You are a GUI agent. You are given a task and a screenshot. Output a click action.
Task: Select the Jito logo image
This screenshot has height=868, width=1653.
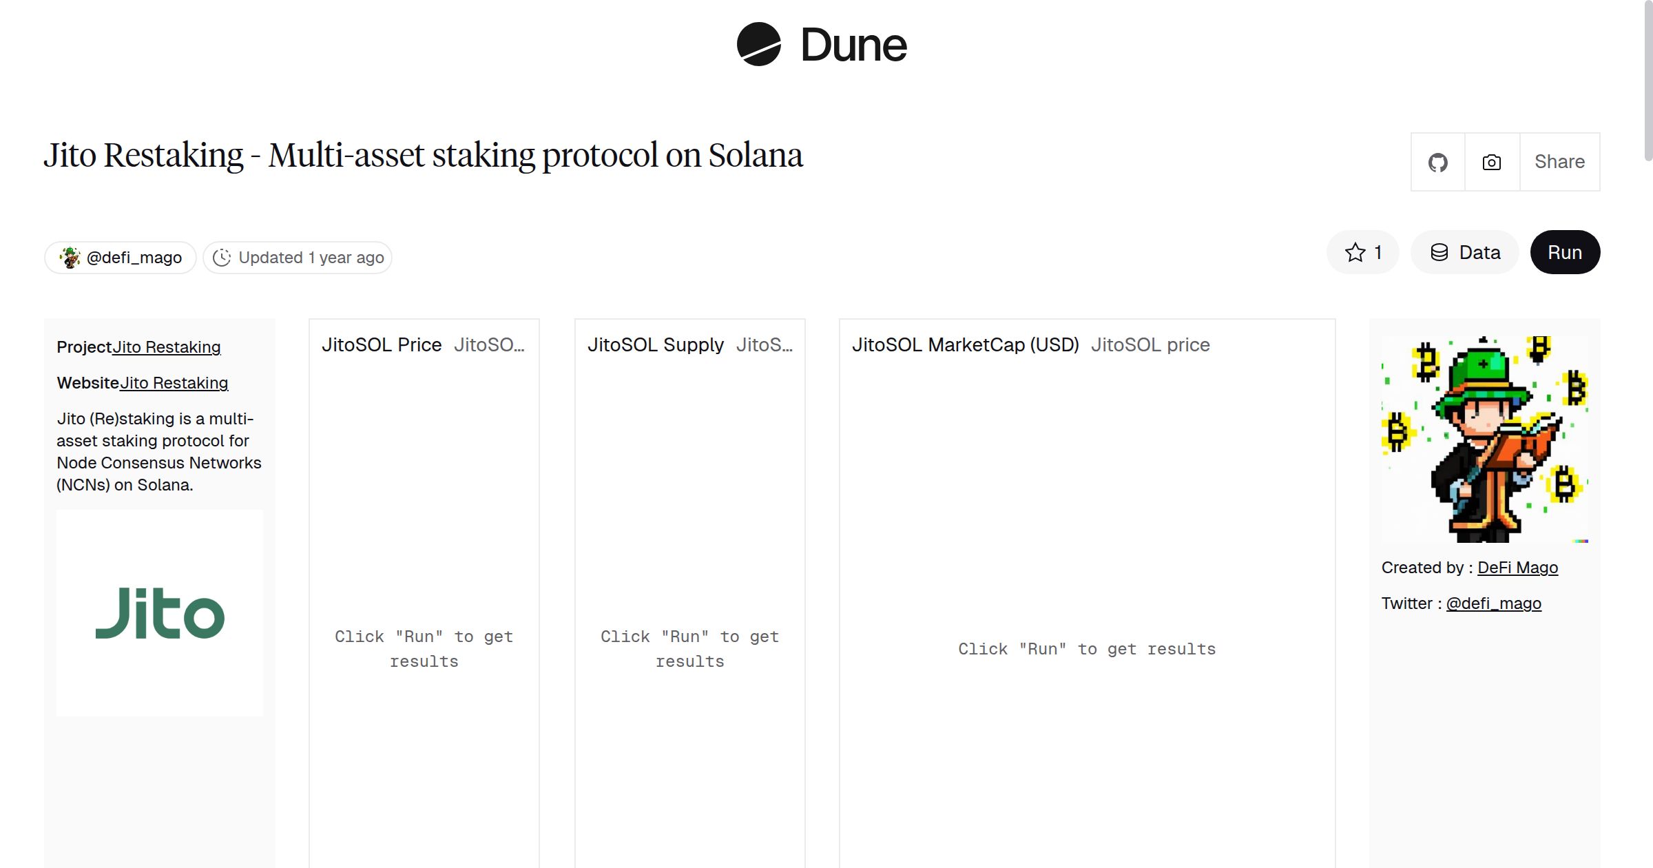click(159, 612)
